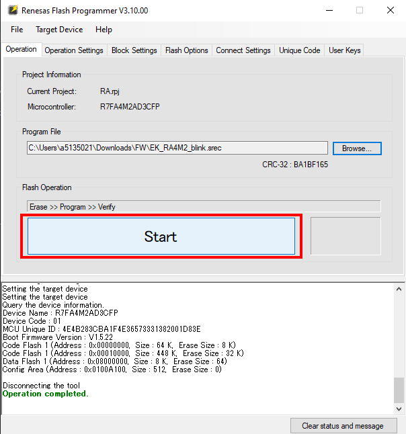Screen dimensions: 406x434
Task: Click the log scrollbar down arrow
Action: (x=399, y=409)
